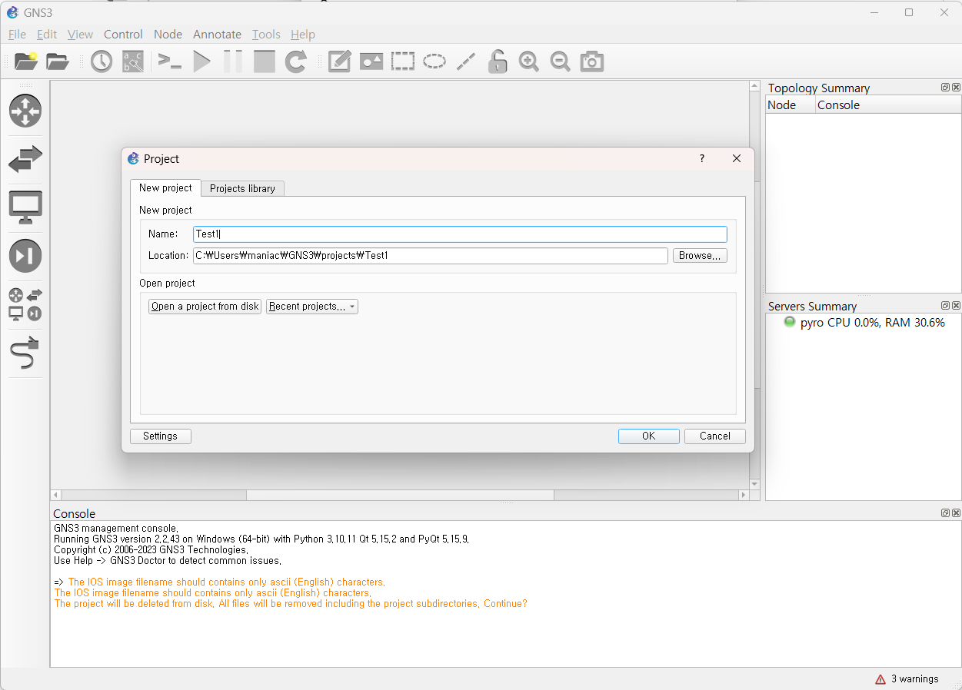962x690 pixels.
Task: Browse security devices in the sidebar
Action: pos(25,256)
